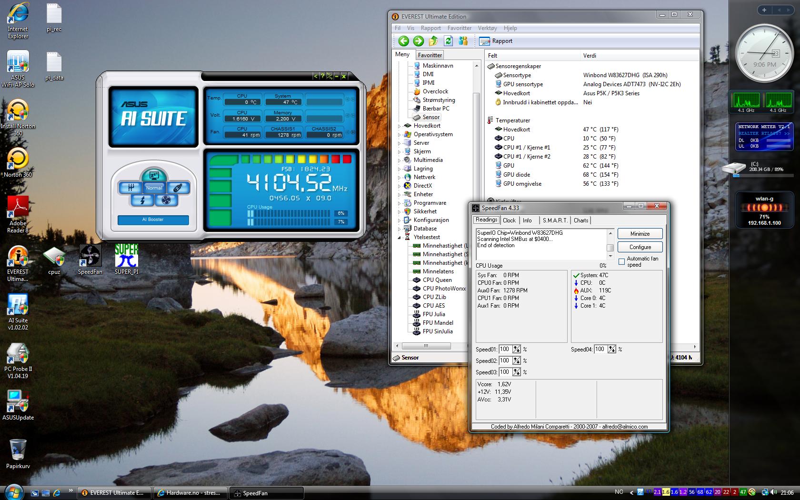Viewport: 800px width, 500px height.
Task: Select Overclock in EVEREST tree
Action: coord(435,91)
